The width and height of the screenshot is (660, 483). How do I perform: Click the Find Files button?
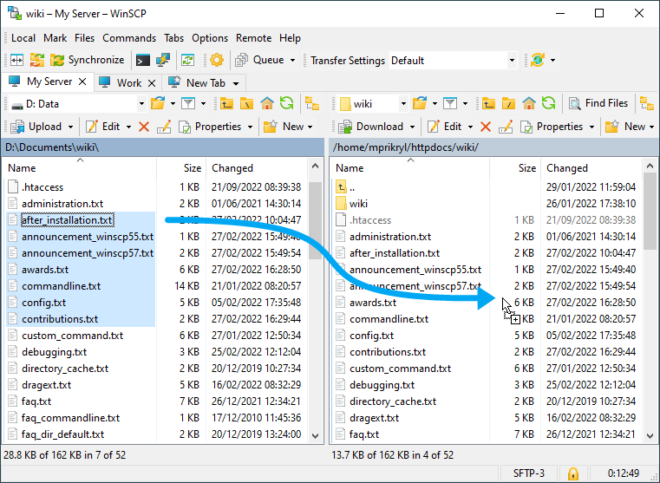598,103
